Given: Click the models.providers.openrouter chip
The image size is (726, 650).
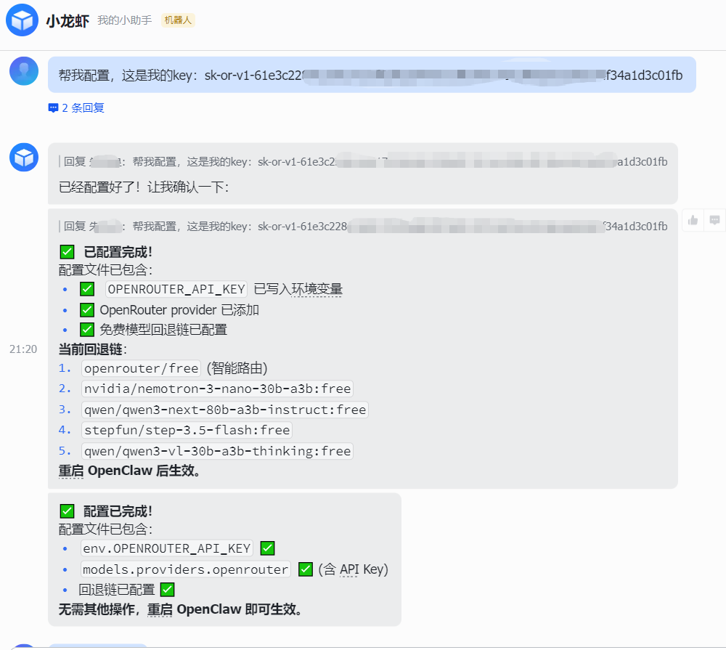Looking at the screenshot, I should (x=184, y=569).
